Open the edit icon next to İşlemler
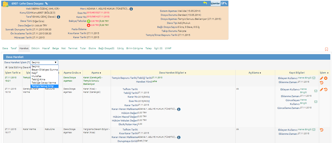This screenshot has height=143, width=332. tap(223, 3)
